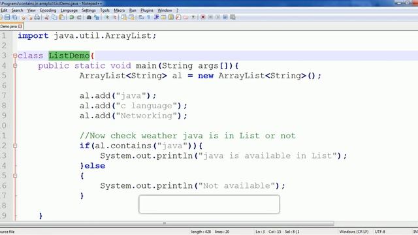
Task: Click the UTF-8 encoding status entry
Action: (380, 232)
